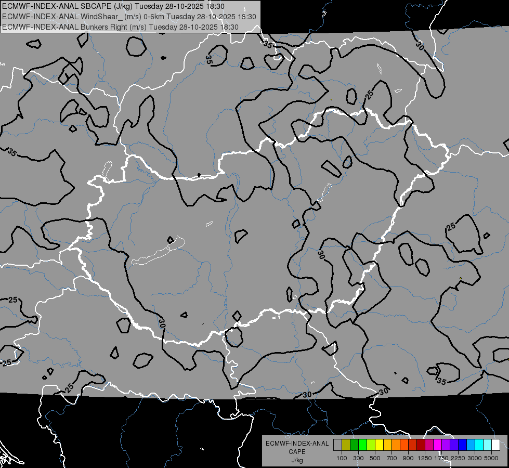Click the J/kg unit label in legend
The image size is (509, 468).
297,460
